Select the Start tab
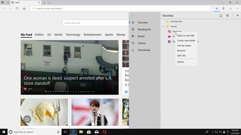241x135 pixels. (x=26, y=3)
